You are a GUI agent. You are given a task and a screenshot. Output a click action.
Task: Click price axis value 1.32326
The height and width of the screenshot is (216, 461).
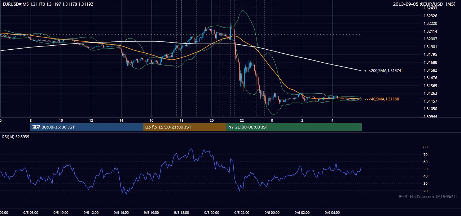[430, 16]
